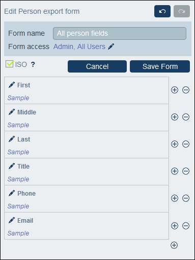Add new field at list bottom

click(x=174, y=245)
